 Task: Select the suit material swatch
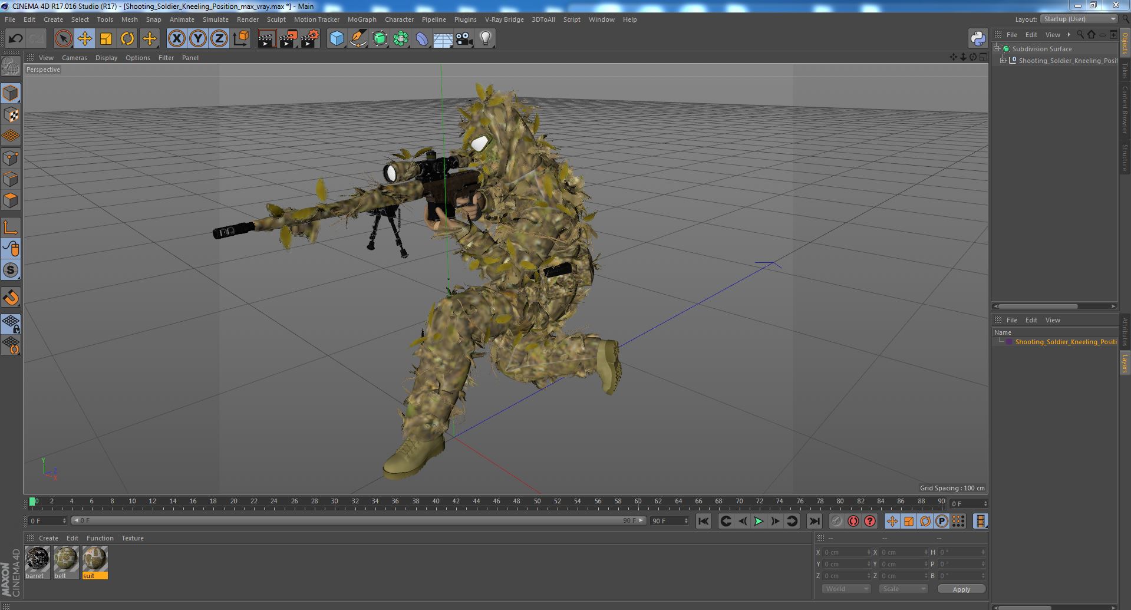click(95, 562)
